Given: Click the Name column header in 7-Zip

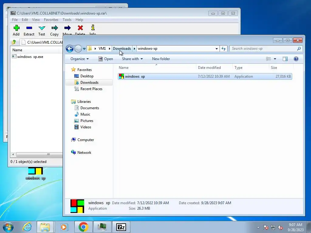Looking at the screenshot, I should 35,50.
